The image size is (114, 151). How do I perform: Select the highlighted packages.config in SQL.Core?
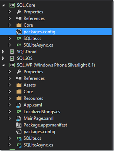pyautogui.click(x=56, y=32)
